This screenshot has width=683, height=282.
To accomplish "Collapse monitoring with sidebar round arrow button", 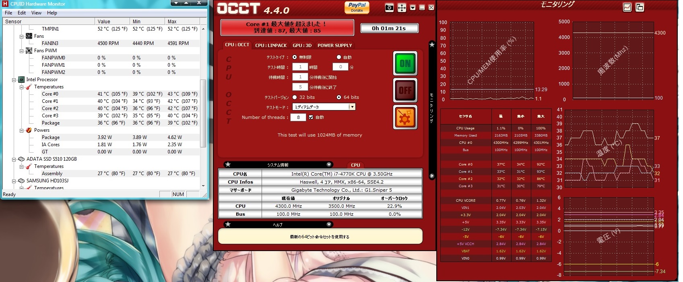I will [x=432, y=176].
